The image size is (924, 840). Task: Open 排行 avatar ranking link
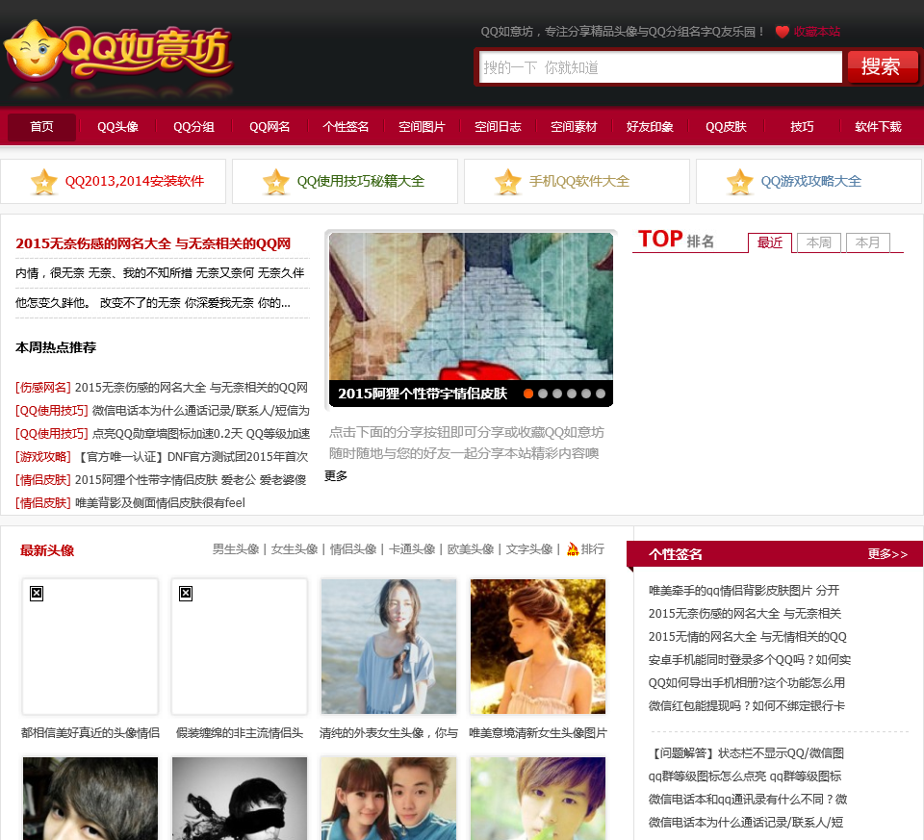[592, 549]
